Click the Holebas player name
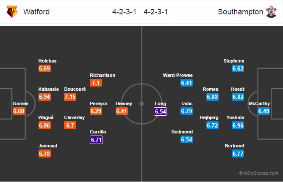 pyautogui.click(x=47, y=61)
